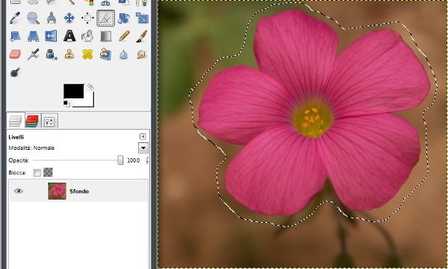Click the Opacità 100.0 value field
The image size is (448, 269).
click(134, 160)
